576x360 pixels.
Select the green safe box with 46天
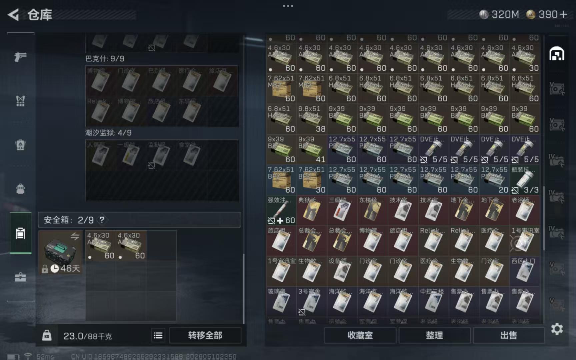point(60,252)
